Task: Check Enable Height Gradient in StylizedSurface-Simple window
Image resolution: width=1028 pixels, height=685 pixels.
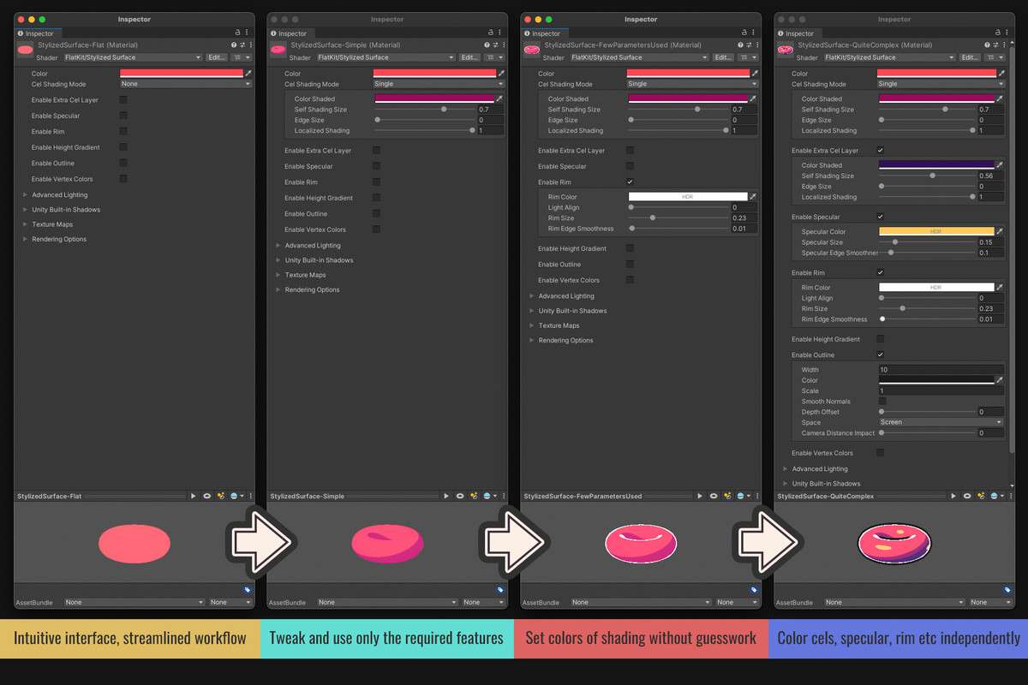Action: pos(377,198)
